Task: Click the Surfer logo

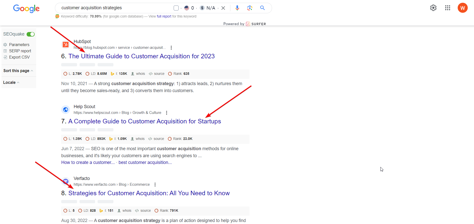Action: click(256, 24)
